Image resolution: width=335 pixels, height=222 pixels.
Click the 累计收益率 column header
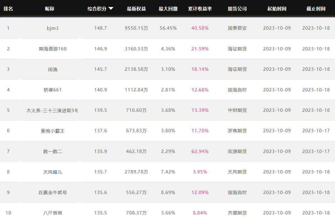pyautogui.click(x=200, y=9)
